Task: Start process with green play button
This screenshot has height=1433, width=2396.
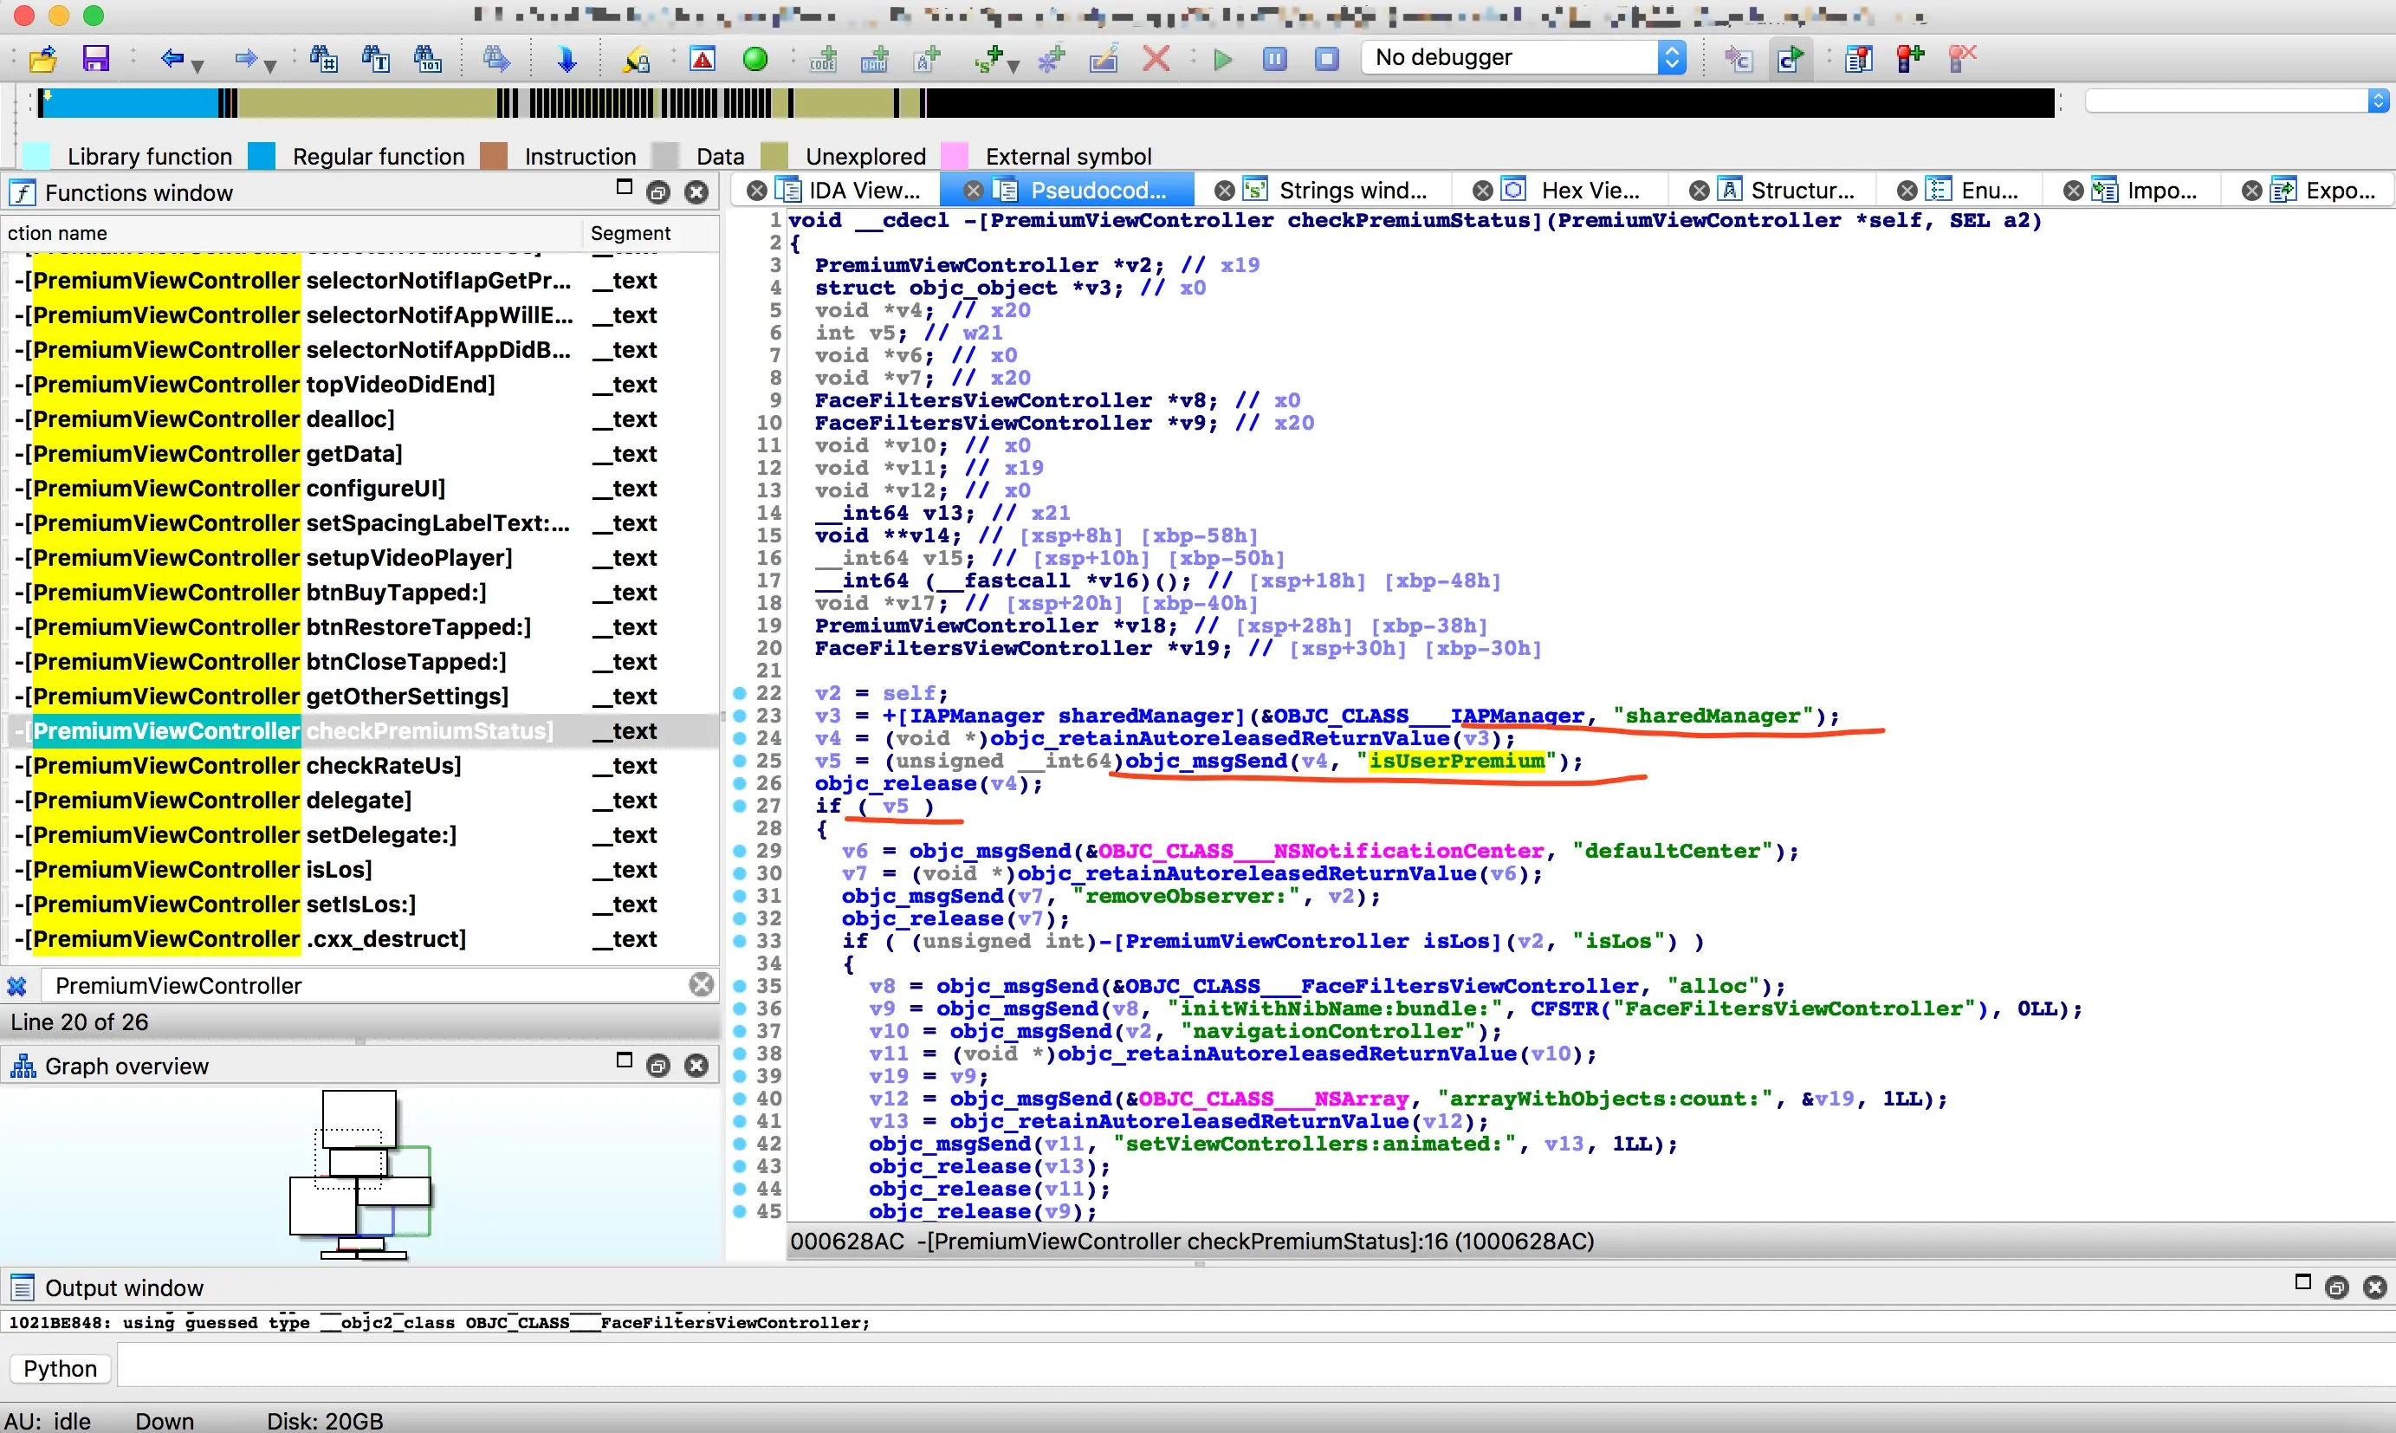Action: [1222, 59]
